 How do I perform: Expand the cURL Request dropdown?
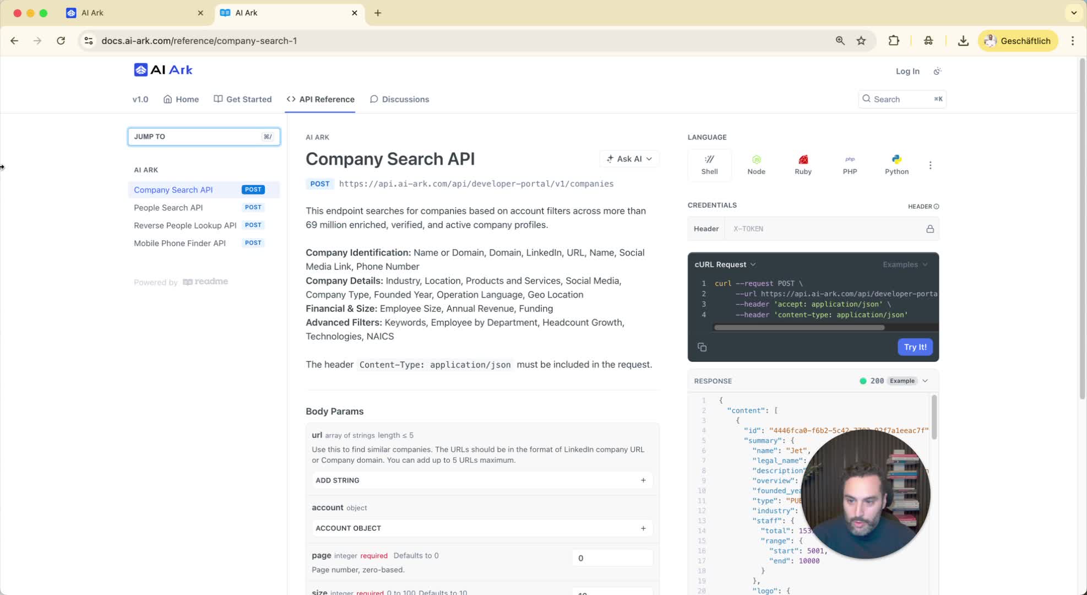coord(725,264)
